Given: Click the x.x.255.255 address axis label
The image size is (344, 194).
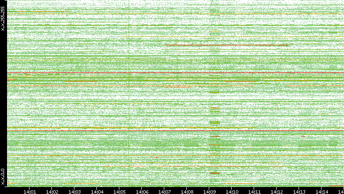Looking at the screenshot, I should pos(3,19).
